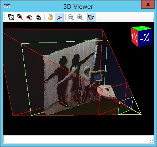The image size is (157, 147).
Task: Activate the hand pan tool
Action: click(50, 17)
